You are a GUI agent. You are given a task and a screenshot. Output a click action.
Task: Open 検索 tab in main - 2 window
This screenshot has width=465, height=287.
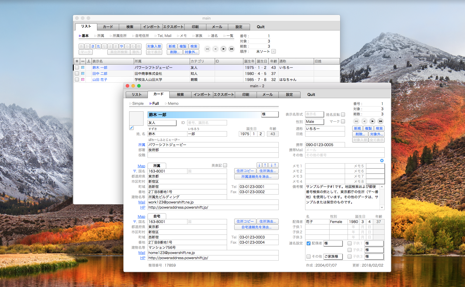point(180,95)
